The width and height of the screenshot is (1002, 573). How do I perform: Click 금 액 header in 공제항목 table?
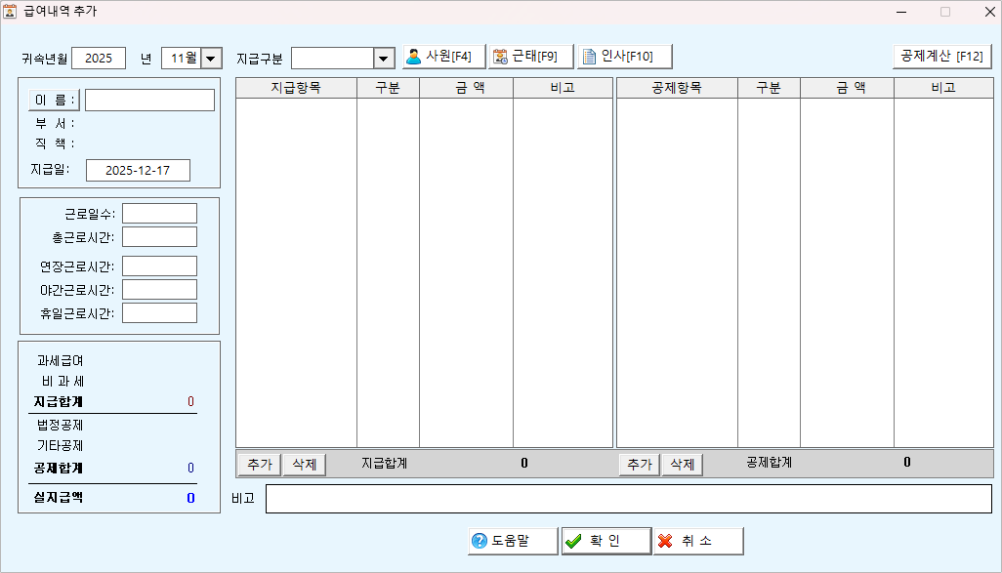click(x=847, y=88)
